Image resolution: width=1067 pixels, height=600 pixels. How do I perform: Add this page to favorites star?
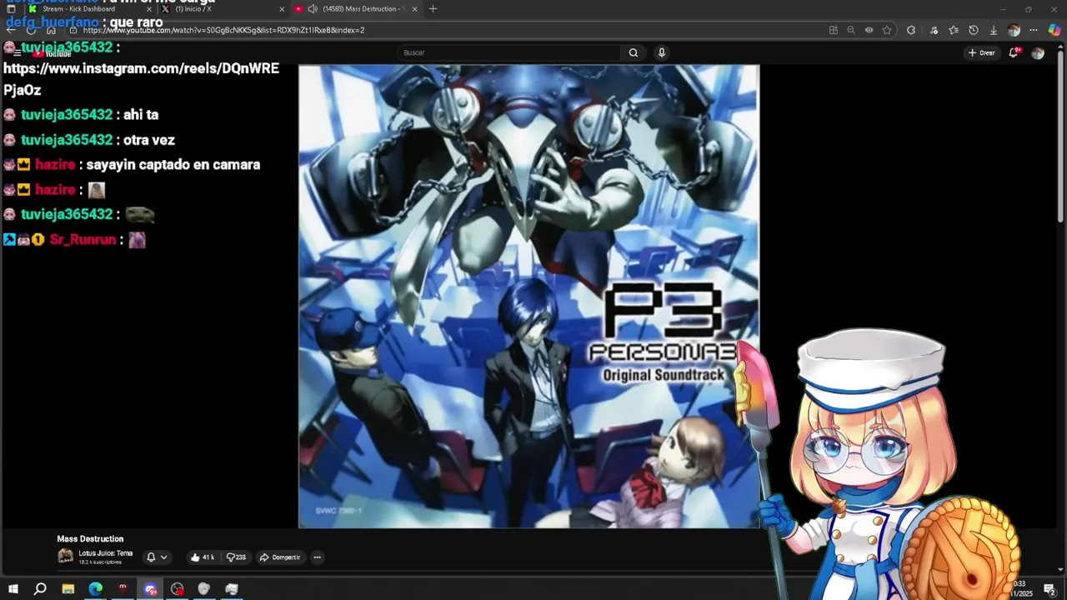pos(887,30)
